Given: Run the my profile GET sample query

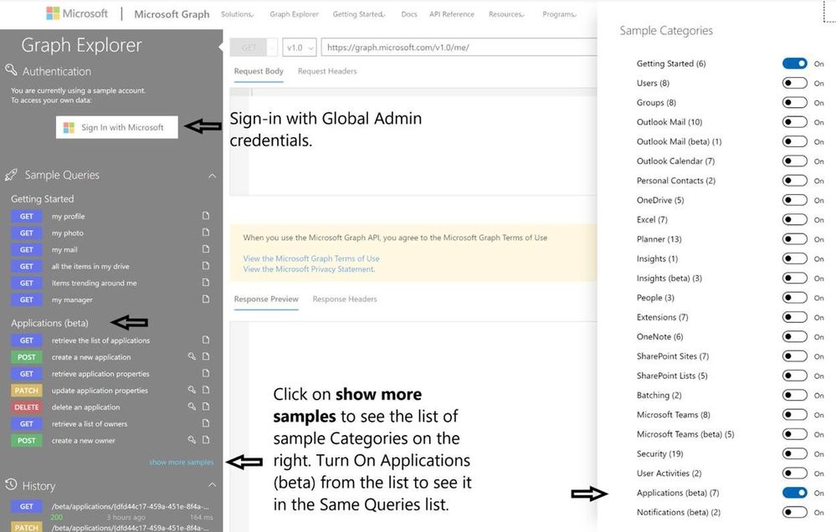Looking at the screenshot, I should click(68, 216).
